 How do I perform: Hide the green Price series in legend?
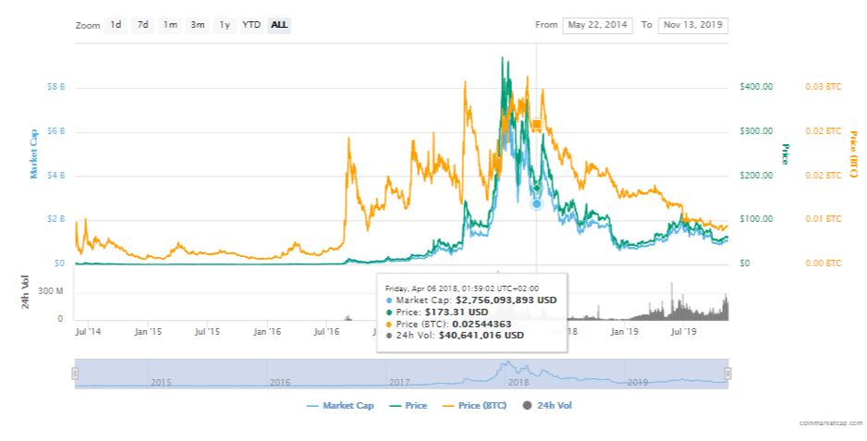click(408, 405)
